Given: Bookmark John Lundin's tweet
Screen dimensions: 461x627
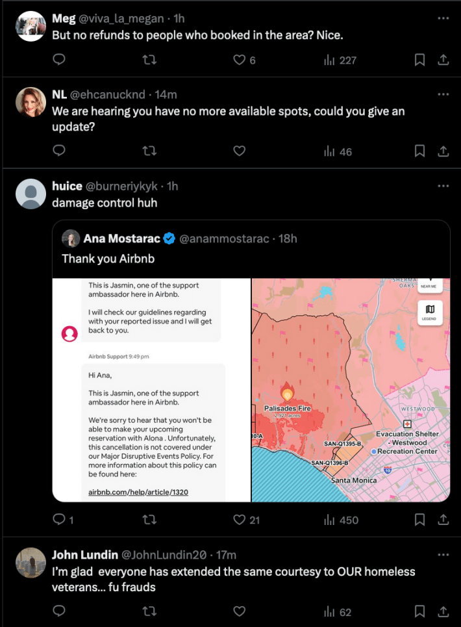Looking at the screenshot, I should point(419,611).
